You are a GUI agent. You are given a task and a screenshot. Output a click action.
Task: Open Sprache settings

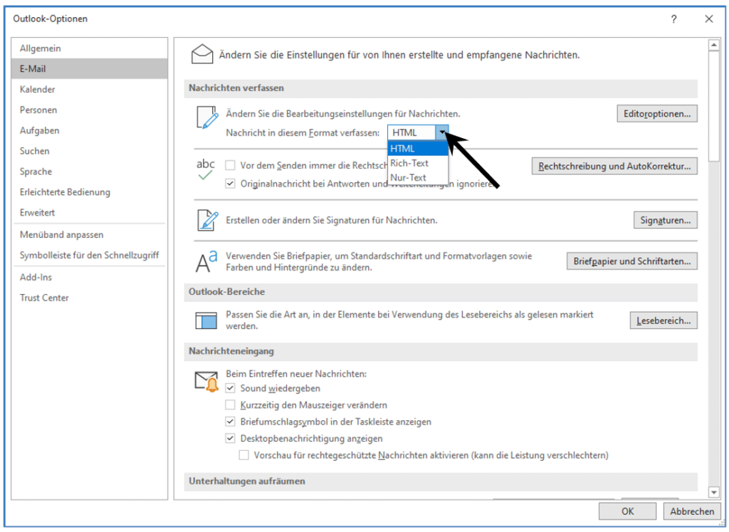(x=89, y=171)
